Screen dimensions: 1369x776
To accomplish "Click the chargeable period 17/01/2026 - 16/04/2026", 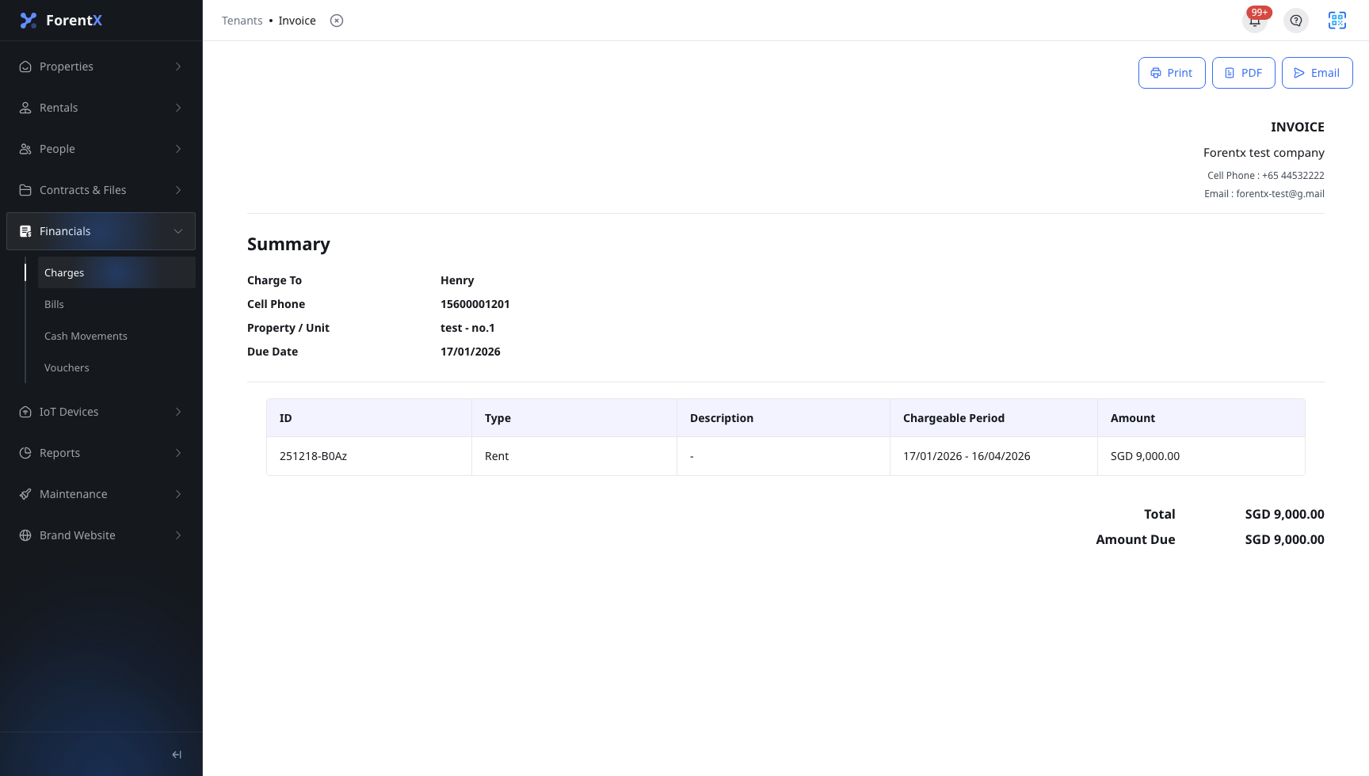I will (967, 456).
